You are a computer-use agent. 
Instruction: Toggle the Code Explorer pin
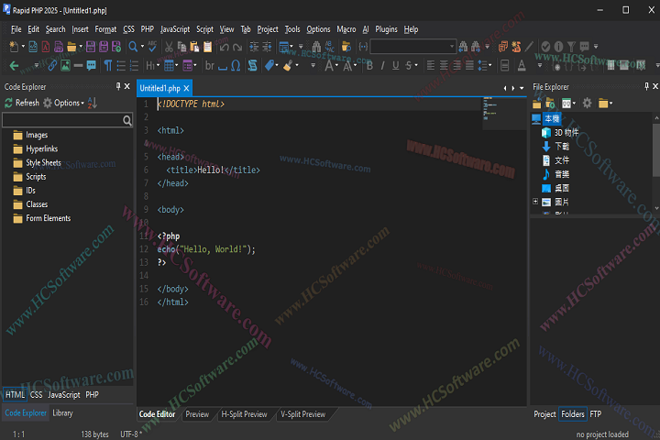(118, 86)
